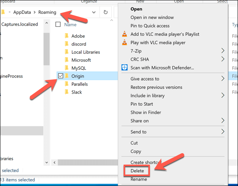Click the VLC cone icon for Add to Playlist

coord(124,34)
